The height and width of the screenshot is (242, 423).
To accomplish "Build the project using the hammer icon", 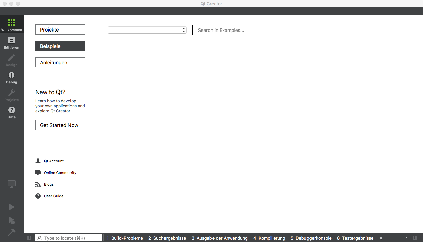I will [x=12, y=232].
